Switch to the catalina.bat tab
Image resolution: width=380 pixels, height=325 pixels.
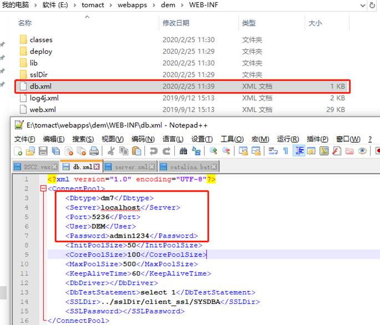[189, 167]
